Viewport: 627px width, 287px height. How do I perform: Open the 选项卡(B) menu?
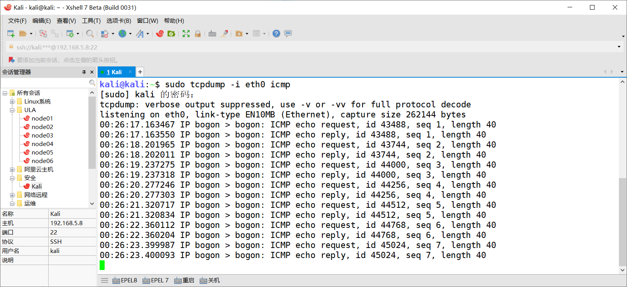tap(119, 20)
